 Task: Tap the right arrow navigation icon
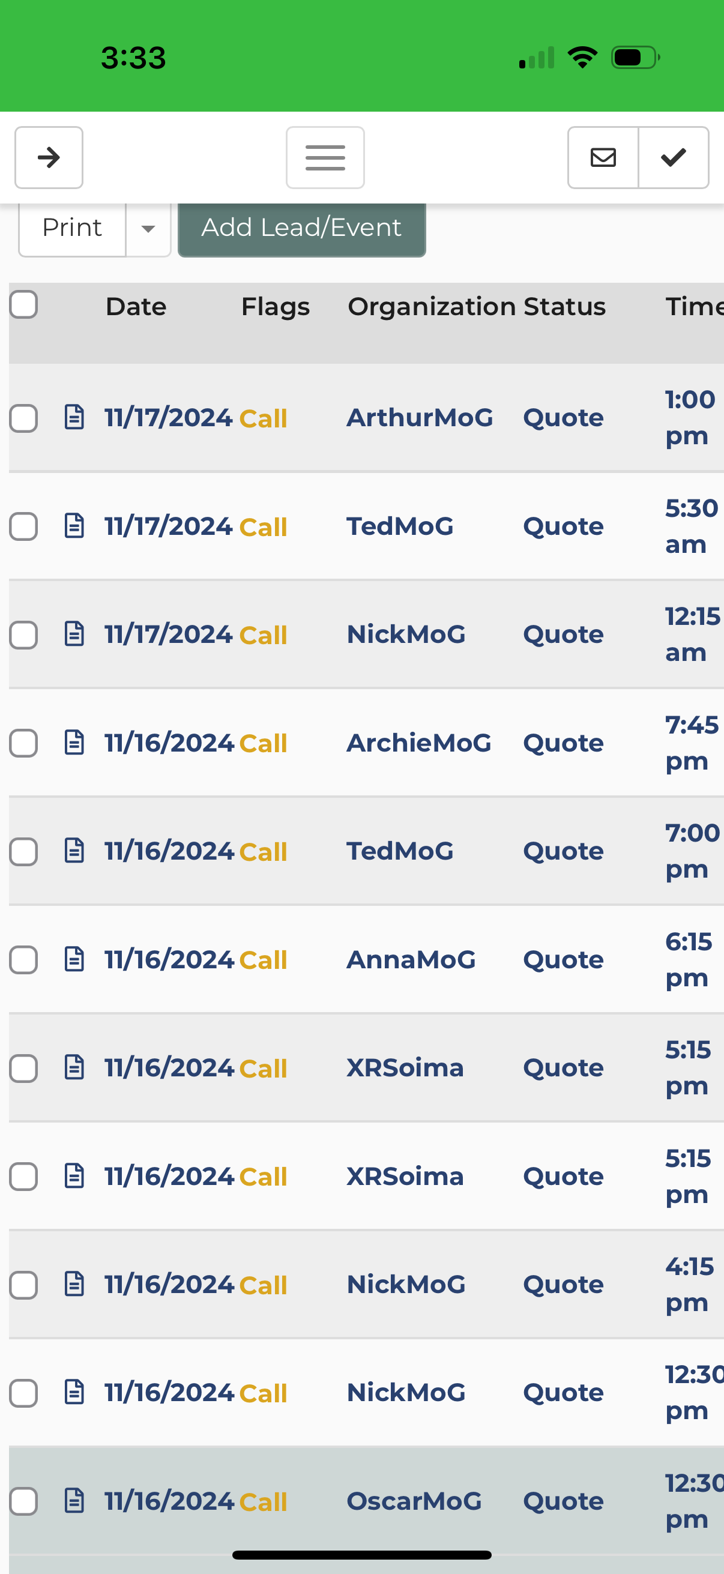(x=49, y=158)
